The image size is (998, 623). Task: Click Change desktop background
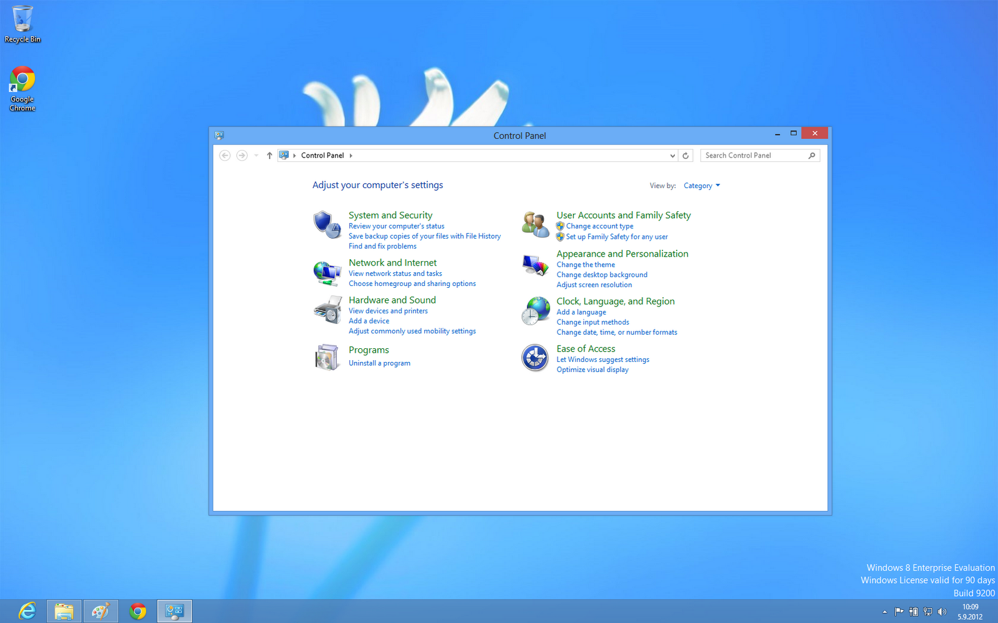point(602,275)
